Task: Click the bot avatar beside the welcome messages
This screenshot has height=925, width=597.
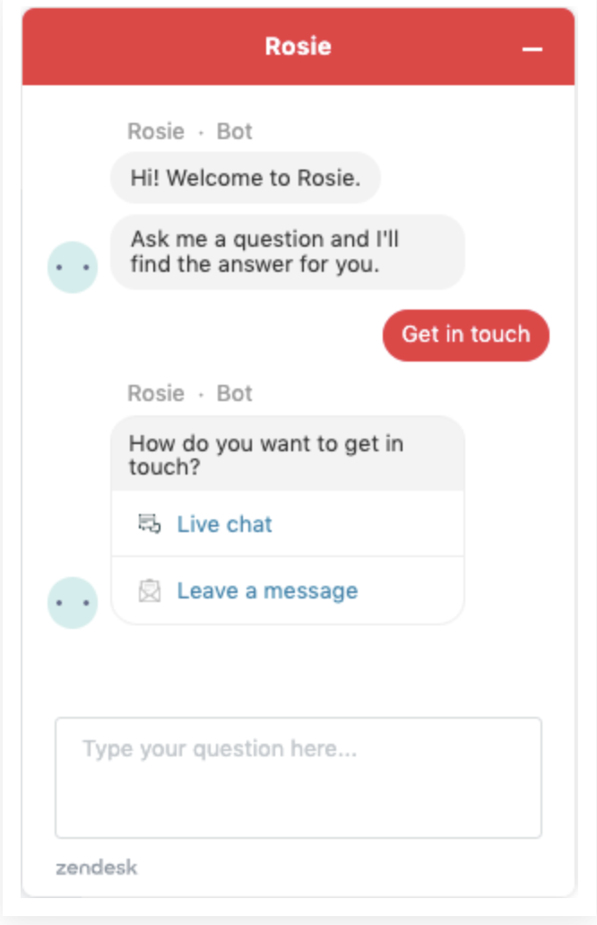Action: pyautogui.click(x=73, y=267)
